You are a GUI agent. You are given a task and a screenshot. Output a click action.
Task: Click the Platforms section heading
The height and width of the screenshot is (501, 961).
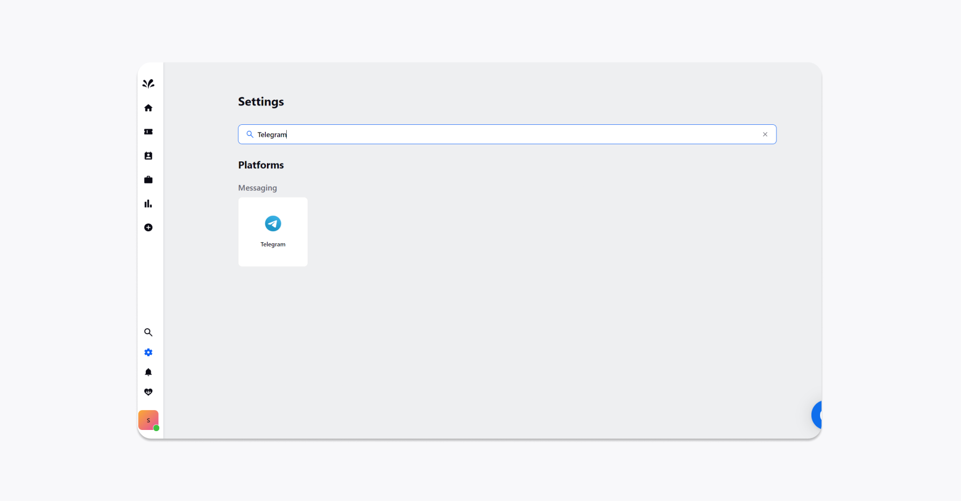pyautogui.click(x=261, y=165)
